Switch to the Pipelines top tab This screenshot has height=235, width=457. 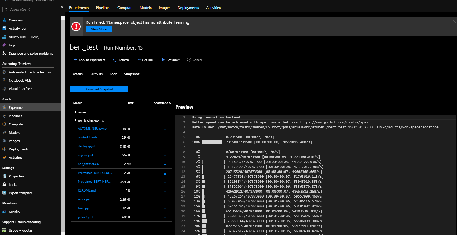pyautogui.click(x=103, y=8)
